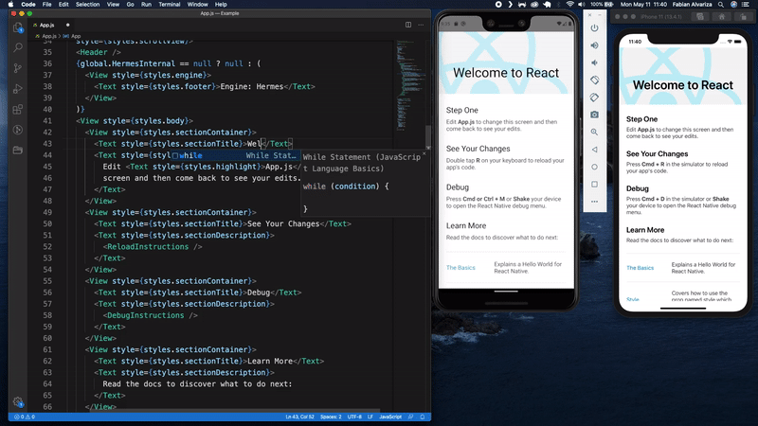The height and width of the screenshot is (426, 758).
Task: Tap the emulator Back triangle button
Action: [x=595, y=150]
